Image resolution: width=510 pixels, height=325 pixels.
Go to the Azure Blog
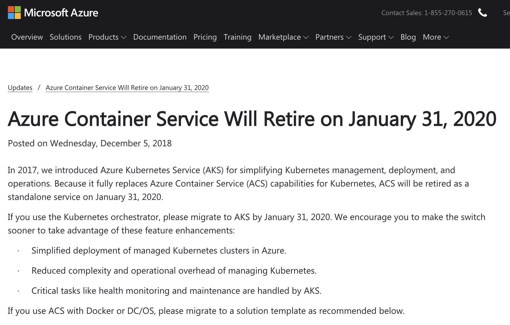pyautogui.click(x=408, y=37)
